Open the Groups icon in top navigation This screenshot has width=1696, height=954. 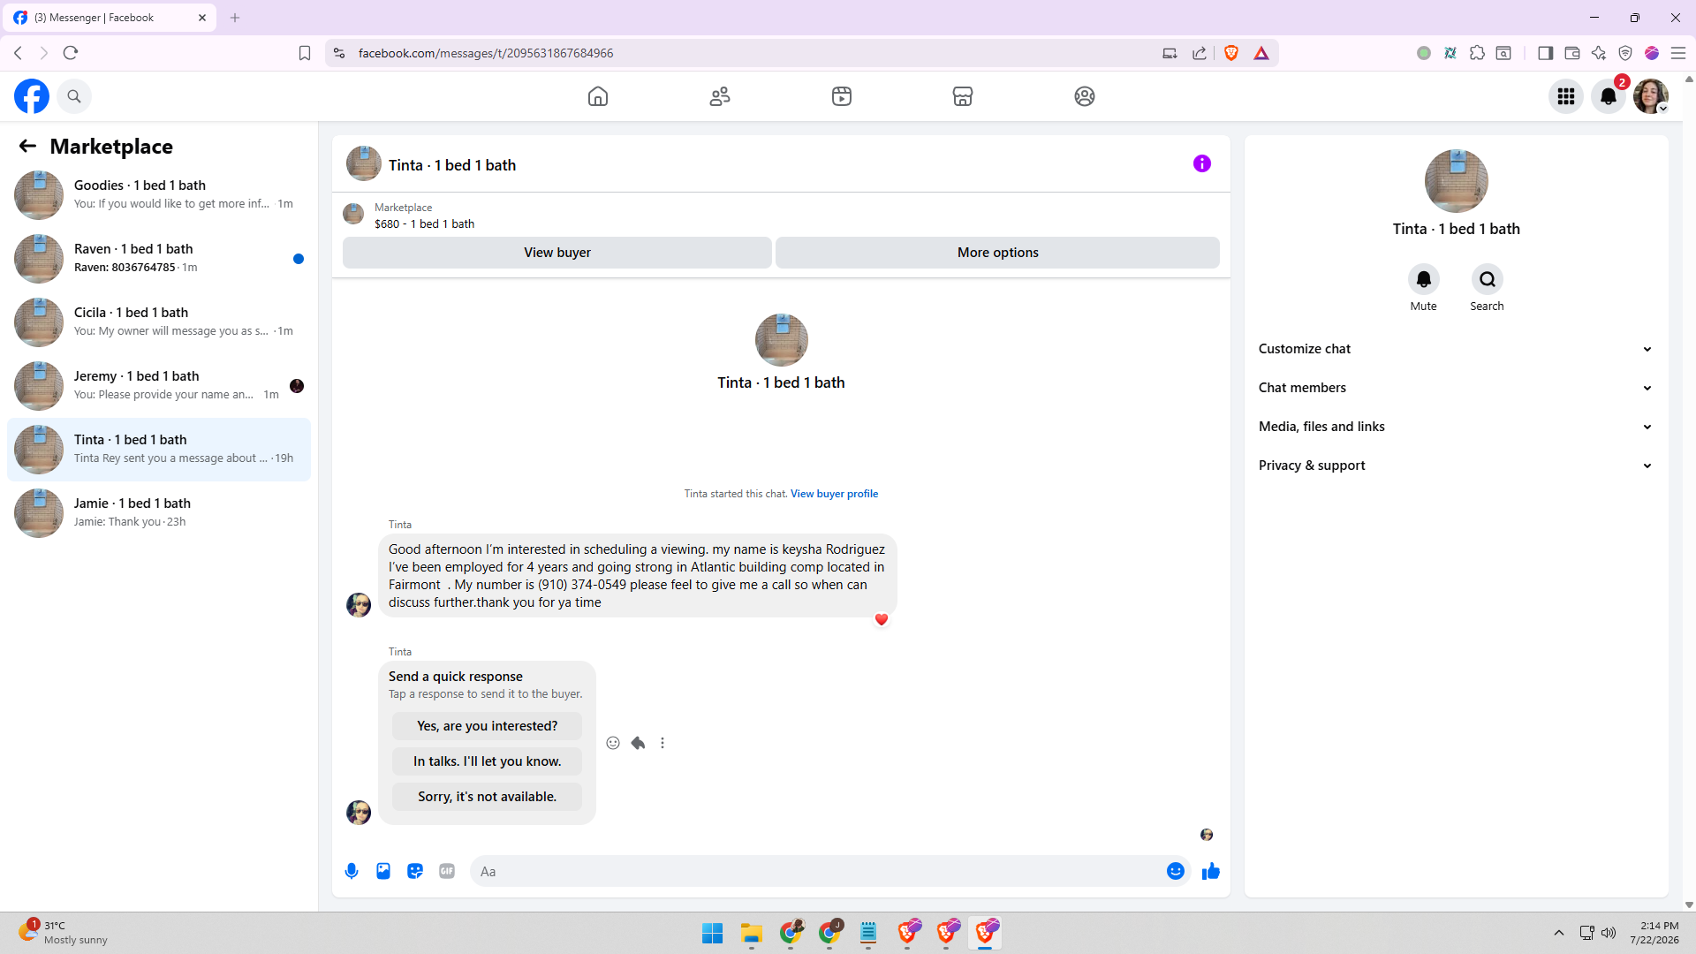pyautogui.click(x=1085, y=96)
